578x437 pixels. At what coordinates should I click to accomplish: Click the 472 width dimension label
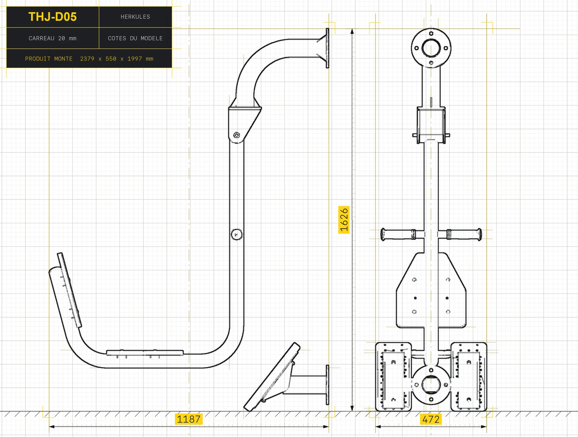point(431,419)
